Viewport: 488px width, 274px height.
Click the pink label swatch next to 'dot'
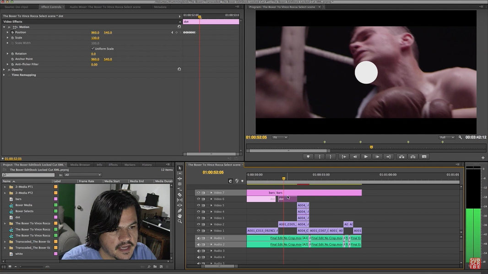pyautogui.click(x=55, y=217)
